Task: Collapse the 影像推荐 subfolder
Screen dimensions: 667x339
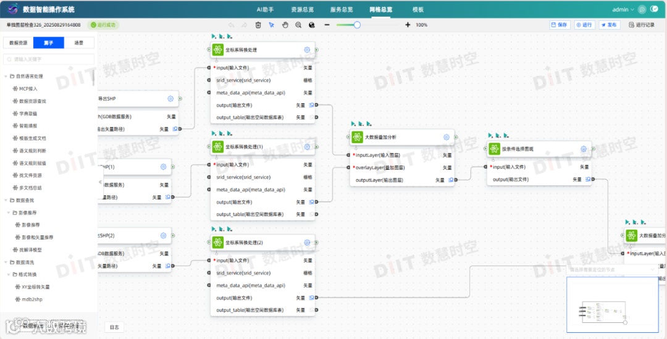Action: [x=9, y=212]
